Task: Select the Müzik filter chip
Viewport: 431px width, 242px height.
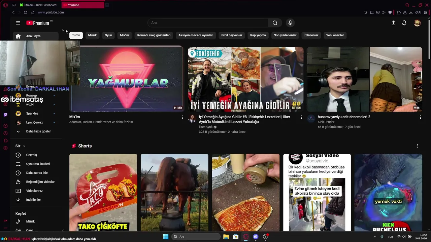Action: point(92,35)
